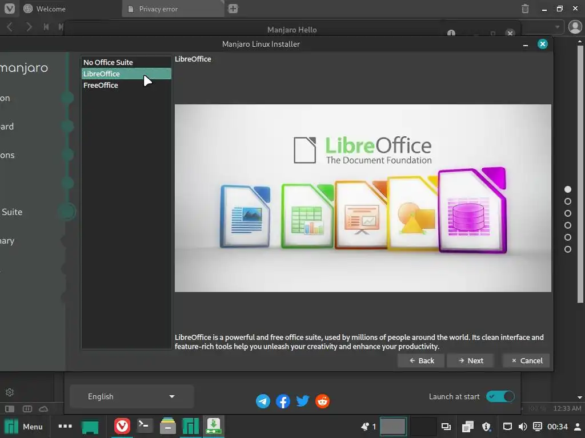Toggle the Launch at start switch

(500, 396)
